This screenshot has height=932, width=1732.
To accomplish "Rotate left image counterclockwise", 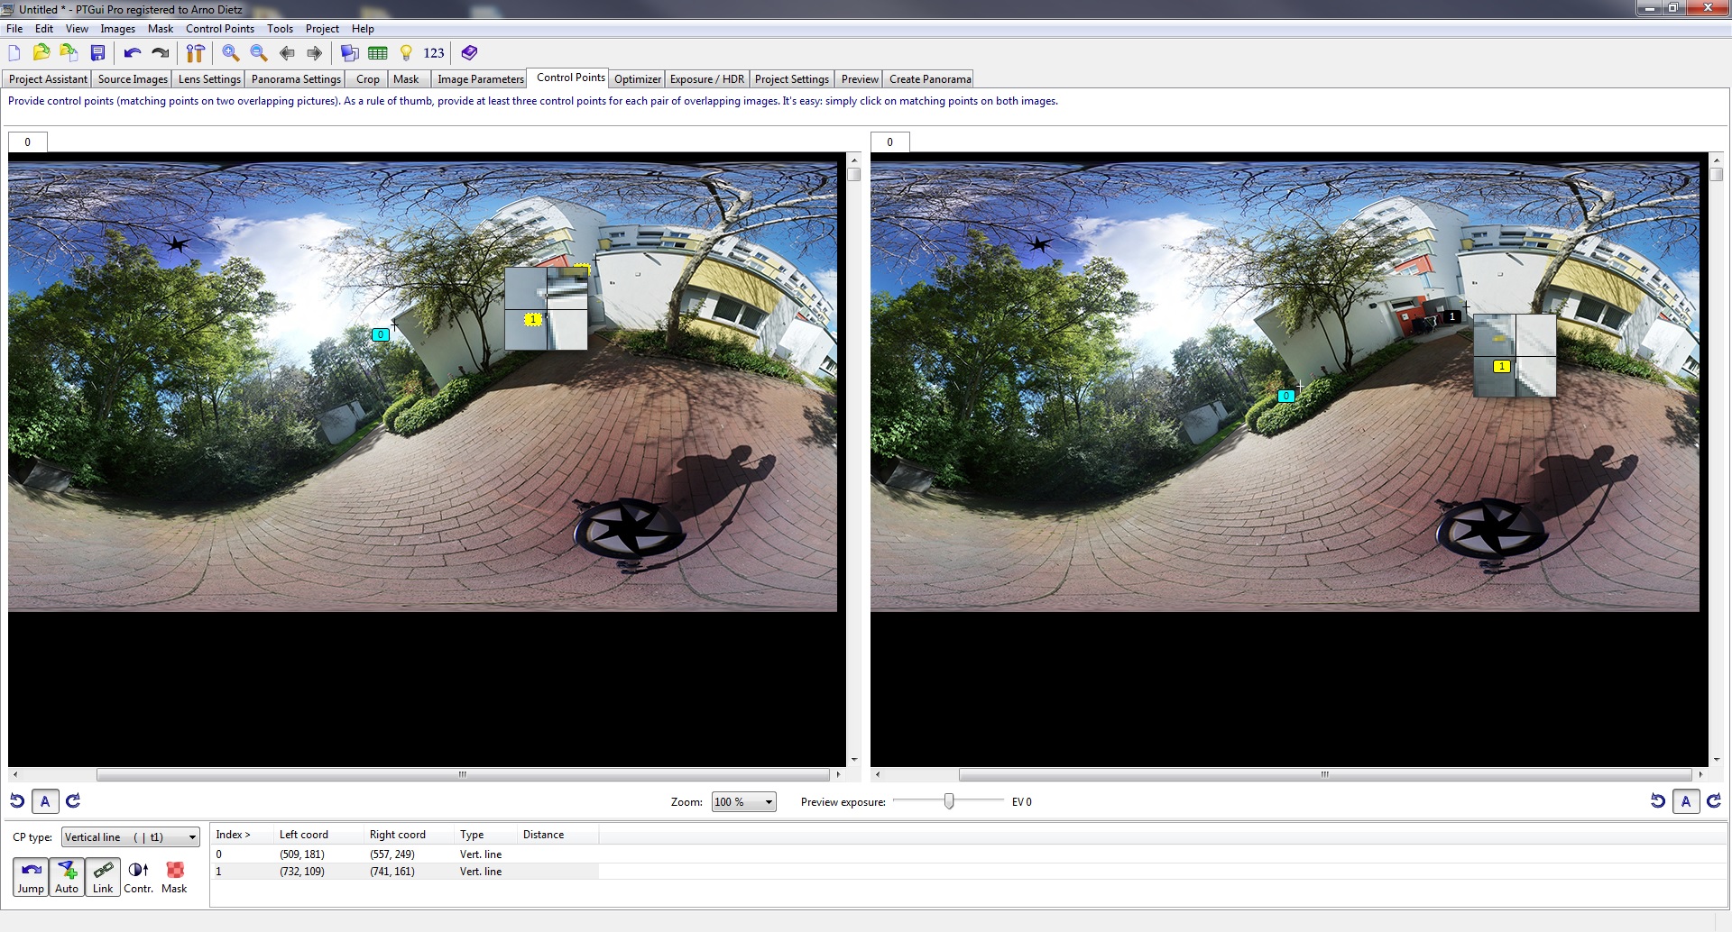I will (17, 800).
